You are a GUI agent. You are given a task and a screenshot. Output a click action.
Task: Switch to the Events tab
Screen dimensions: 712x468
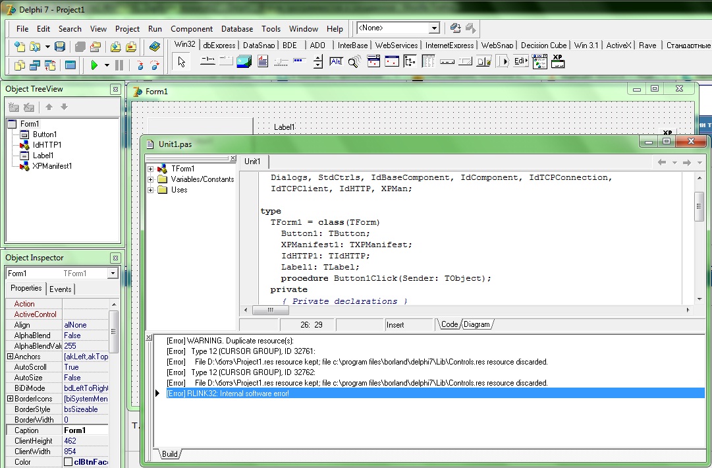click(x=61, y=289)
